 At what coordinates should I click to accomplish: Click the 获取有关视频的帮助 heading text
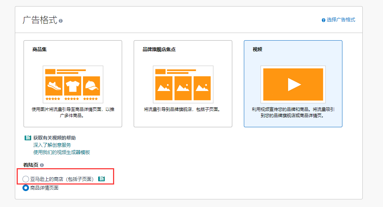54,138
